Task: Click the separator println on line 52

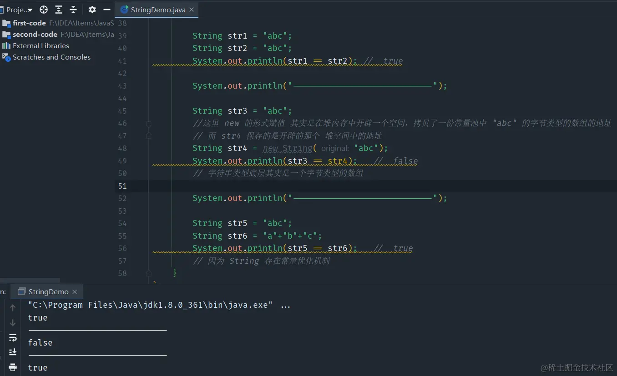Action: (x=320, y=198)
